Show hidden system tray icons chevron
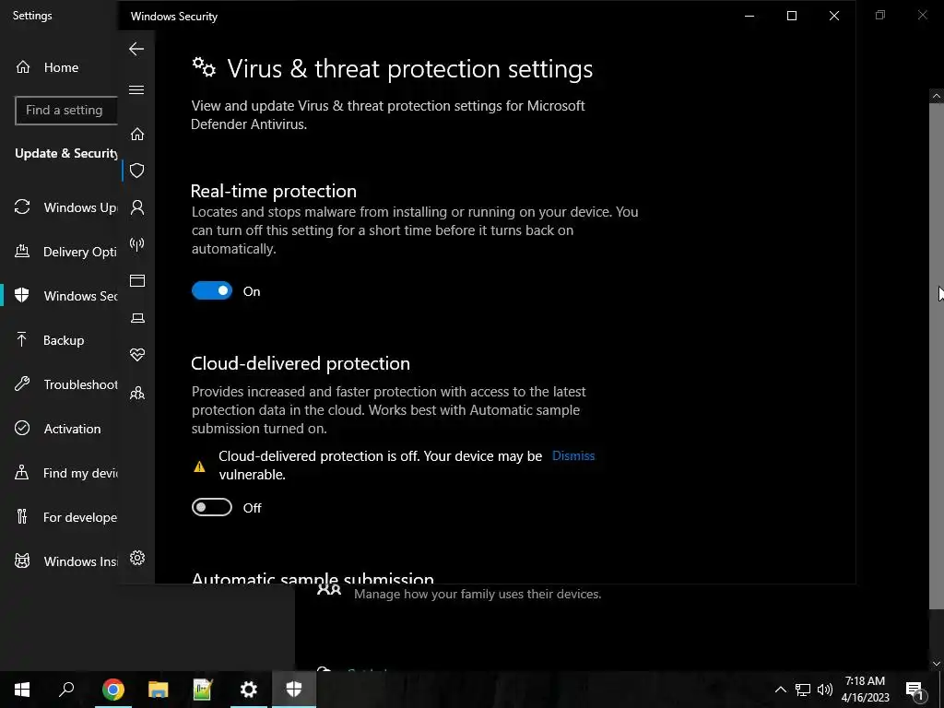944x708 pixels. [780, 690]
